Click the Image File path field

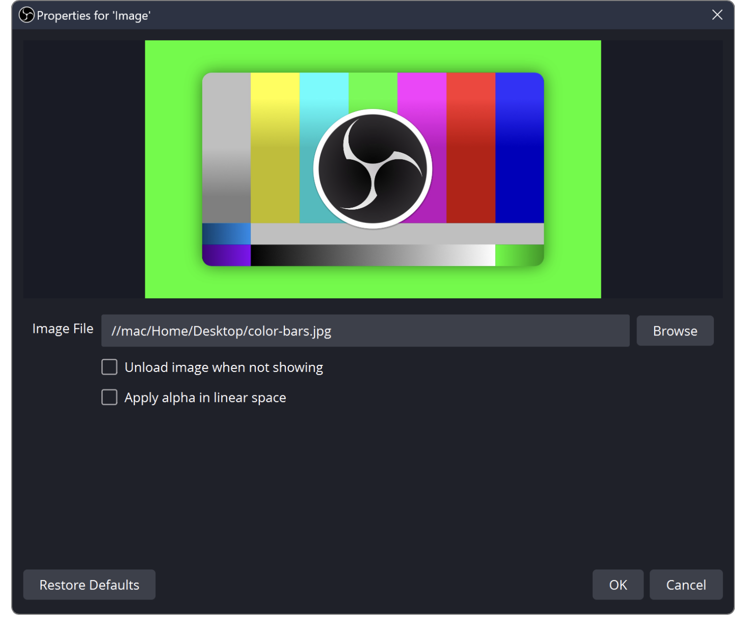365,331
